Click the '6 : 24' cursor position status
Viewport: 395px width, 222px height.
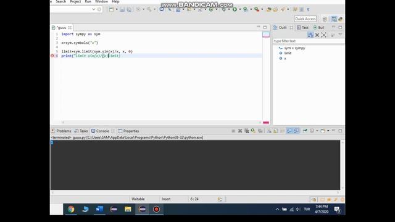[x=194, y=199]
